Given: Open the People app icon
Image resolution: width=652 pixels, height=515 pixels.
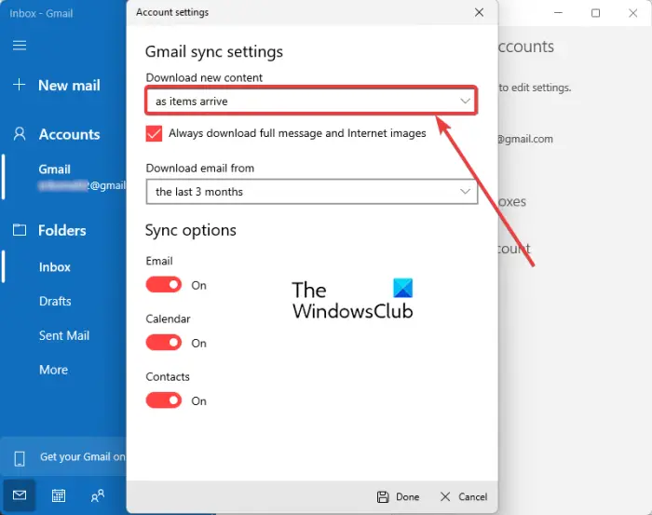Looking at the screenshot, I should pyautogui.click(x=97, y=495).
